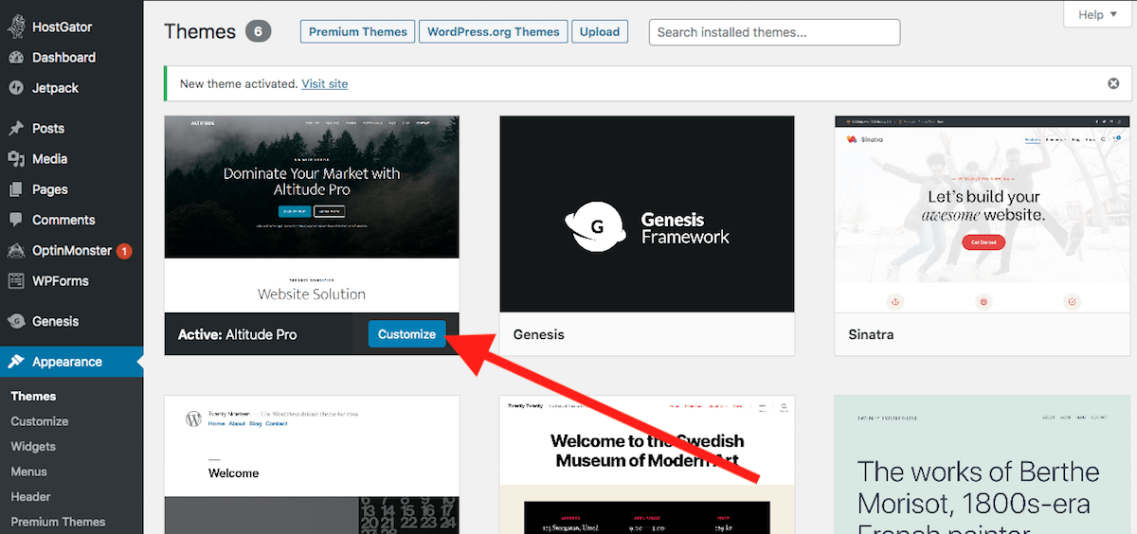Expand the Help dropdown tab

click(x=1097, y=14)
